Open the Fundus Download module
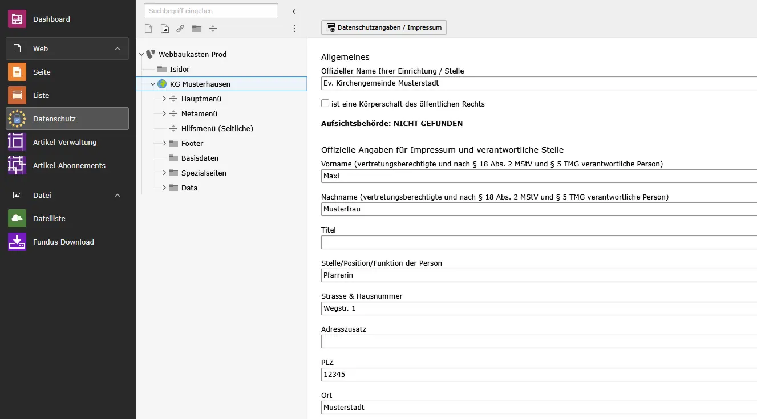757x419 pixels. tap(63, 242)
